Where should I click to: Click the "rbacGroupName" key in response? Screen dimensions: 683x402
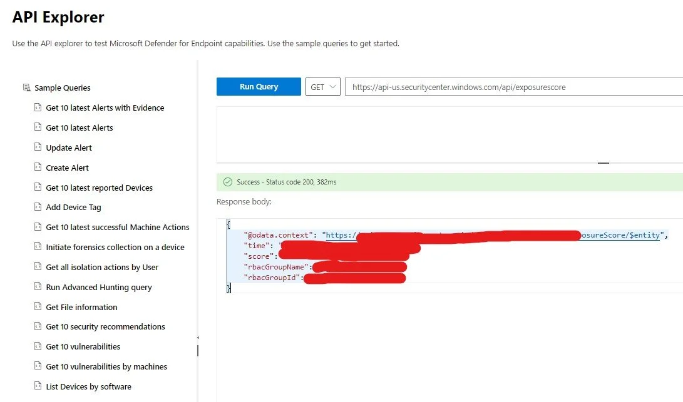(275, 267)
